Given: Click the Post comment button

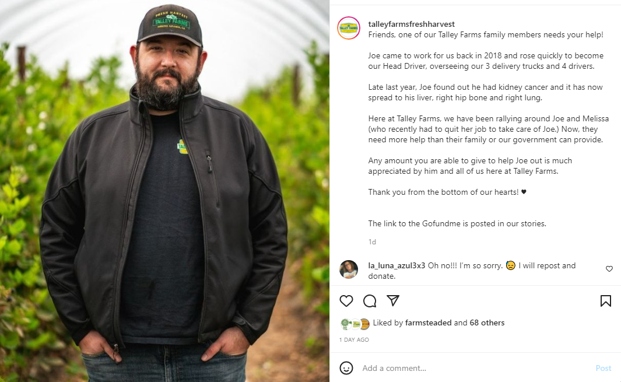Looking at the screenshot, I should (604, 368).
